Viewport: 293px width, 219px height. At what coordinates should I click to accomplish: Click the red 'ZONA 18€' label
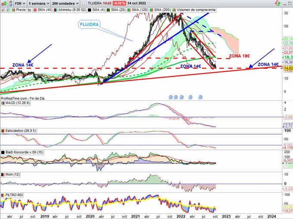[240, 56]
